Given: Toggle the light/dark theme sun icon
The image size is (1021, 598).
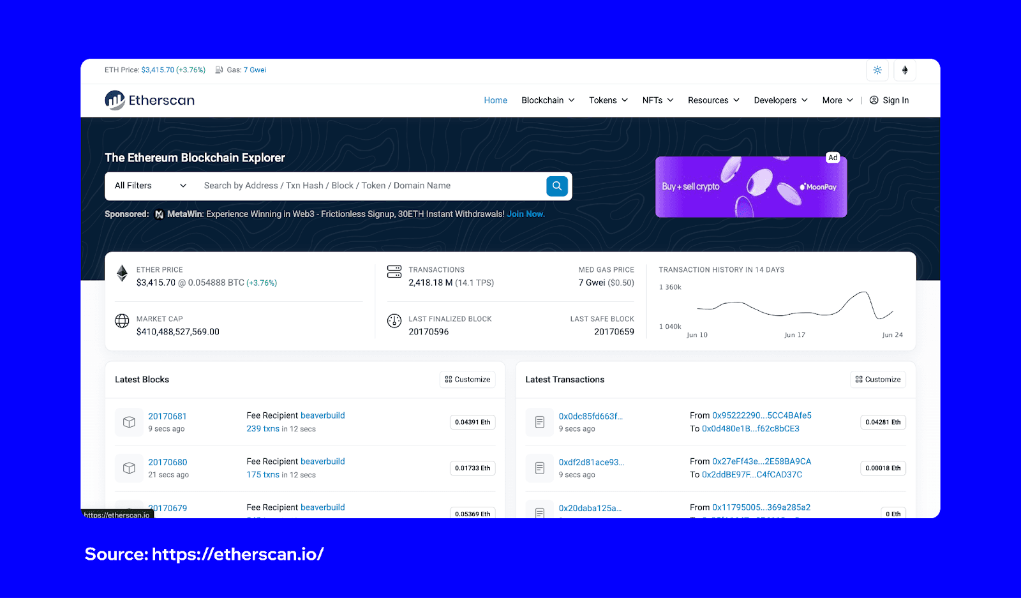Looking at the screenshot, I should click(x=877, y=70).
